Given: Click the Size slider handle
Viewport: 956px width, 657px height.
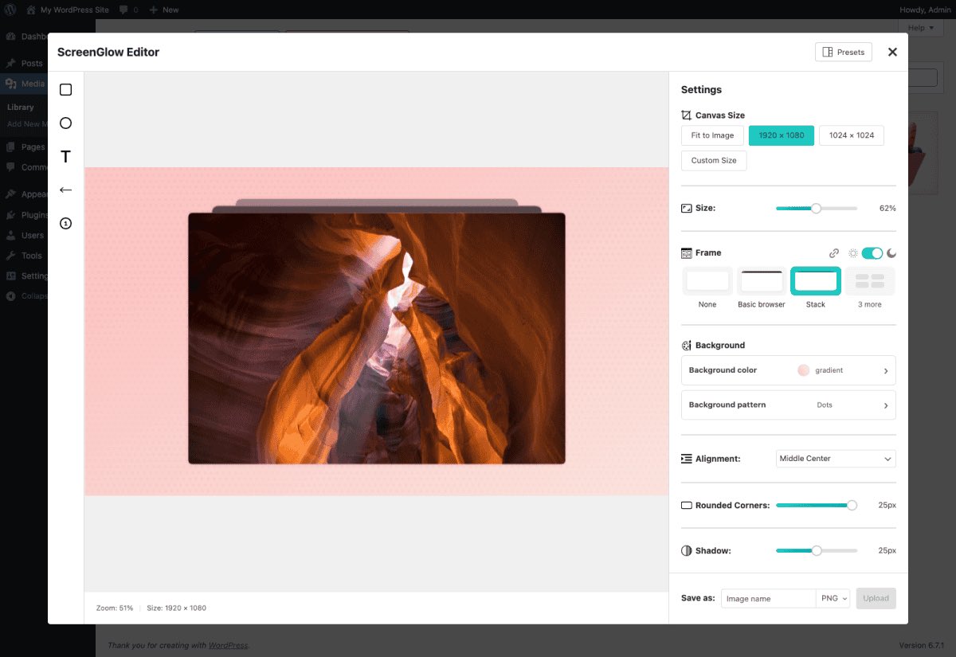Looking at the screenshot, I should (816, 208).
